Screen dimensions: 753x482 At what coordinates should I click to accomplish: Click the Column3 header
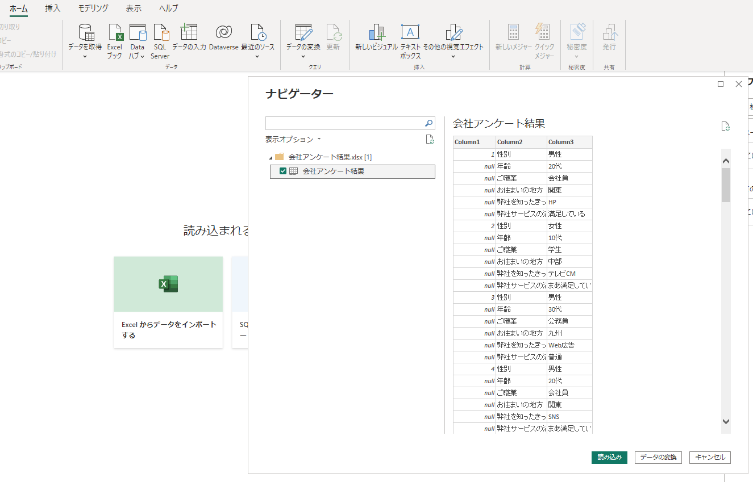tap(569, 142)
